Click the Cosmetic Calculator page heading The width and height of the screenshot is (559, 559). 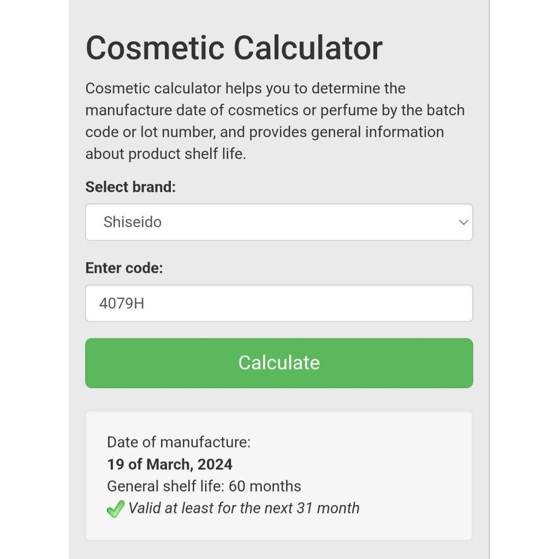[234, 48]
